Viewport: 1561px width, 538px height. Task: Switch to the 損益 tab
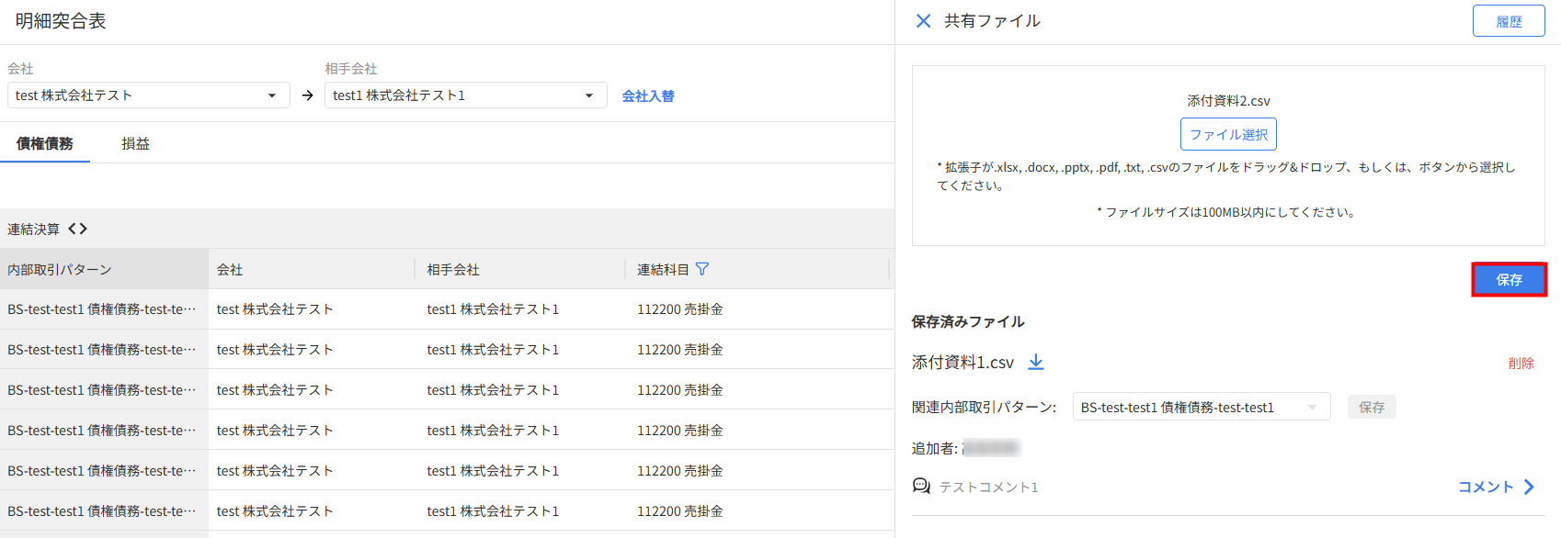click(135, 143)
